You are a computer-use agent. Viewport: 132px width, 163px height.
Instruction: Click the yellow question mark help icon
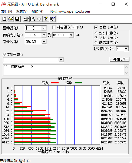point(46,19)
